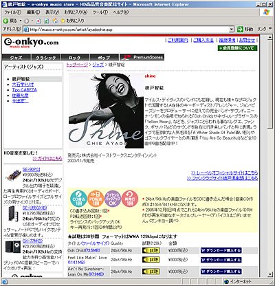Click the Tipo CABEZA artist link
275x286 pixels.
(25, 90)
